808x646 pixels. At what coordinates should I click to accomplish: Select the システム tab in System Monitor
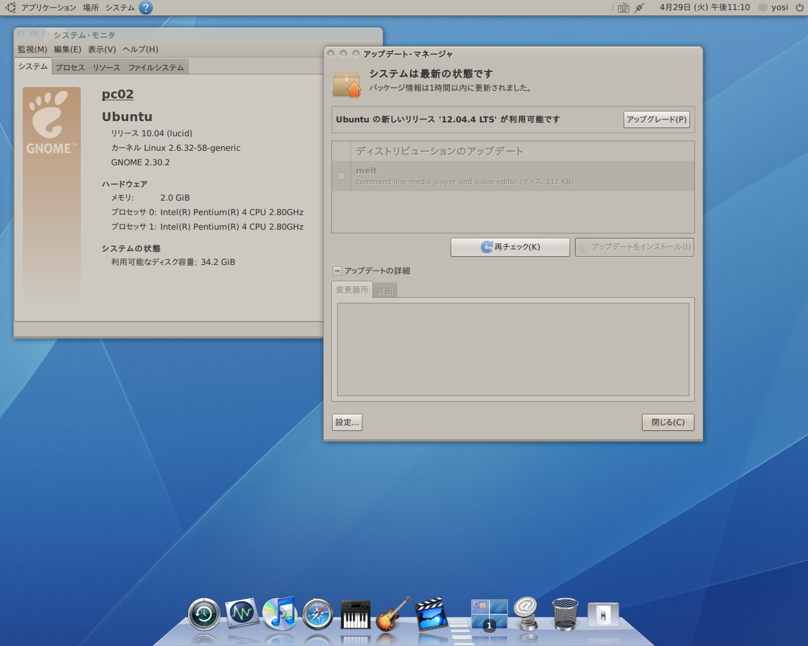click(x=33, y=66)
